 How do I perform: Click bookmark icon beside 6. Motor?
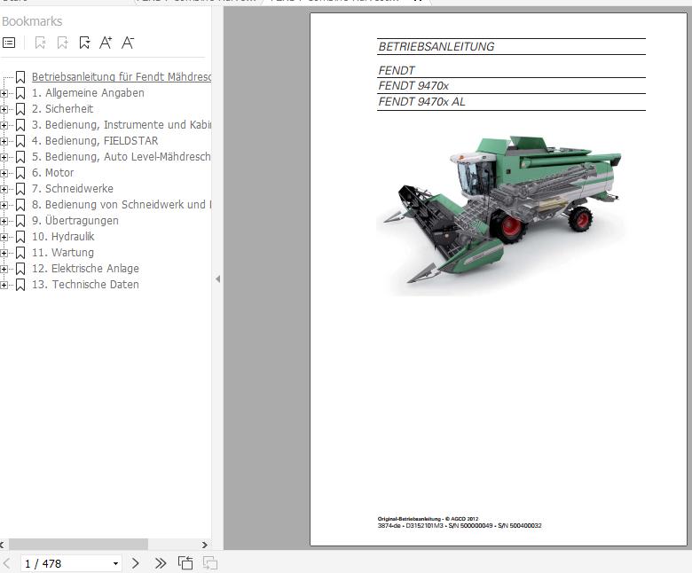[20, 173]
